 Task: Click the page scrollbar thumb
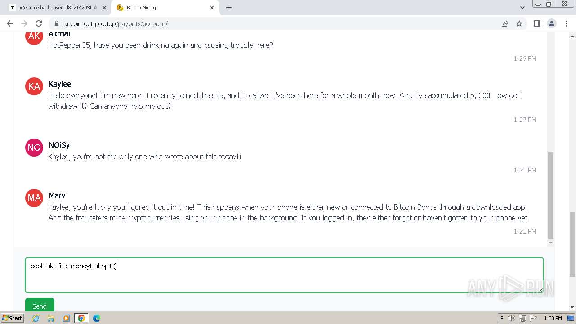coord(572,244)
